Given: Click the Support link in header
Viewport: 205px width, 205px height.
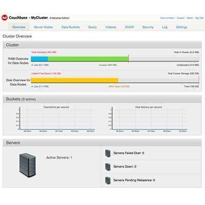Looking at the screenshot, I should click(x=181, y=18).
